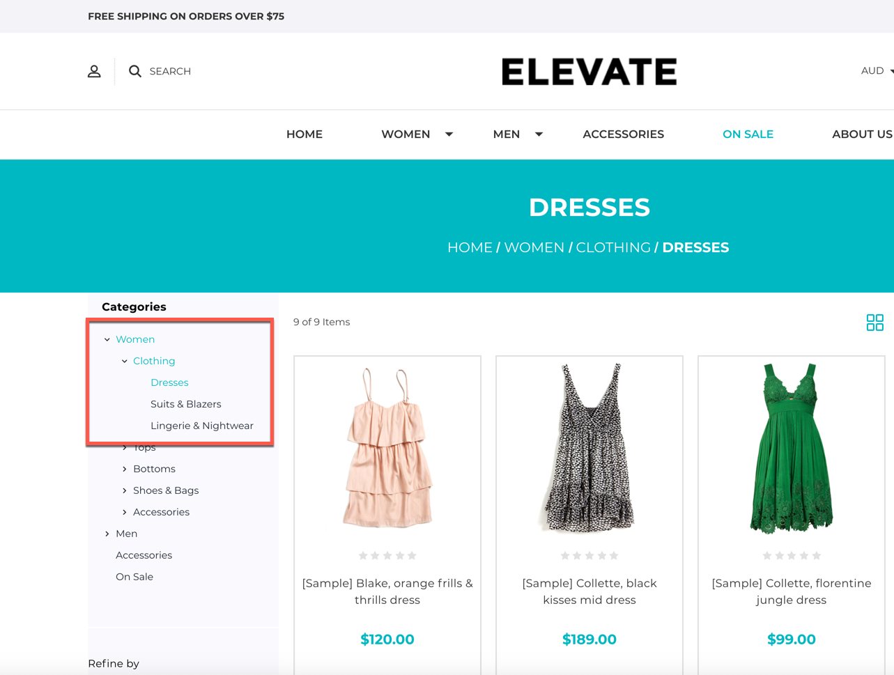
Task: Expand the WOMEN menu arrow
Action: click(449, 134)
